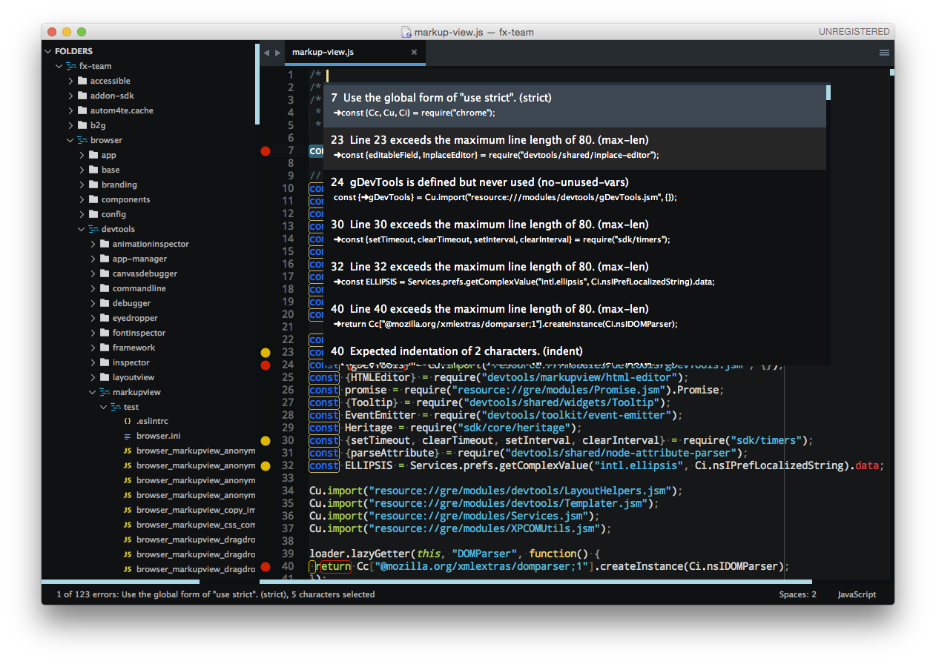Open the overflow menu icon top right
Image resolution: width=936 pixels, height=664 pixels.
point(885,53)
